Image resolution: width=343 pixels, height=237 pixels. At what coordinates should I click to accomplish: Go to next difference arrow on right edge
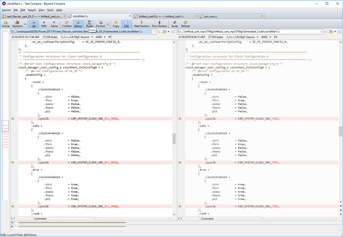341,214
